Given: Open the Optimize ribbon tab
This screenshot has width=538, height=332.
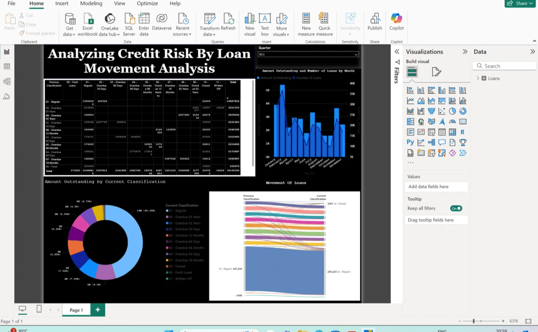Looking at the screenshot, I should point(147,4).
